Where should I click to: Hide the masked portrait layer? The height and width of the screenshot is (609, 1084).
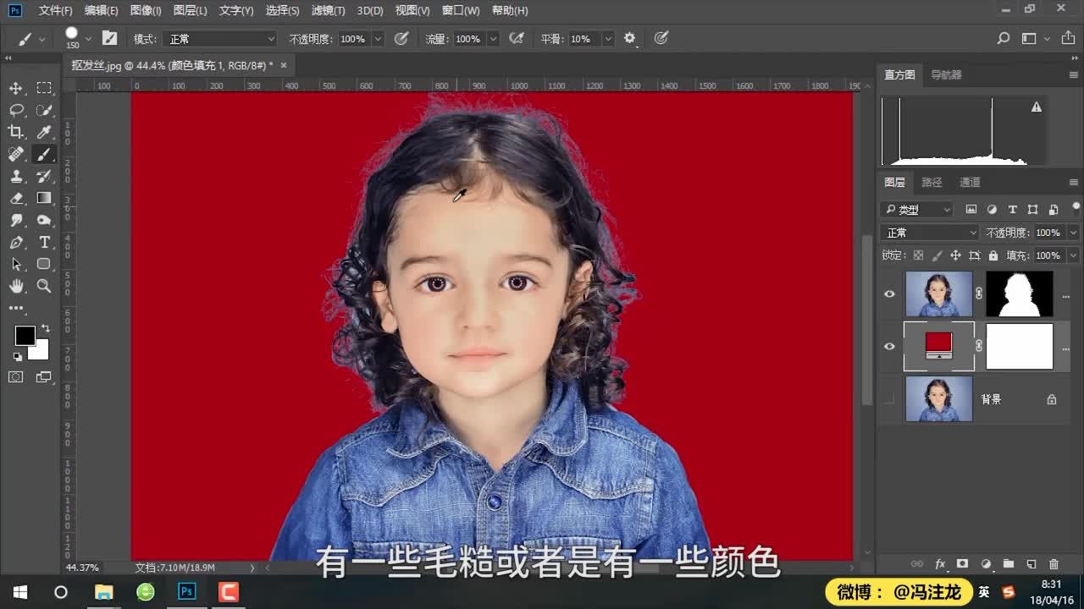point(889,294)
